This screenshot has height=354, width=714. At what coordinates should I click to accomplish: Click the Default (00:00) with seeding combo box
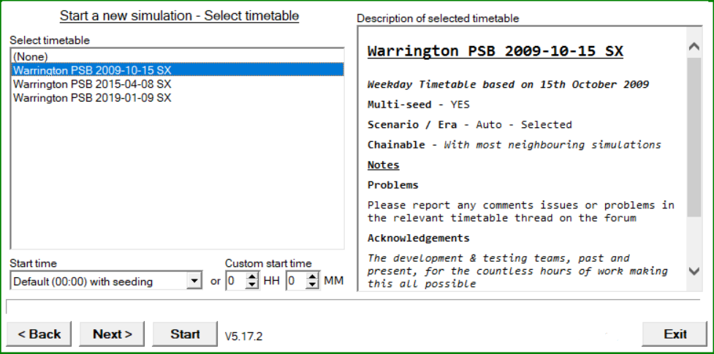click(x=106, y=281)
